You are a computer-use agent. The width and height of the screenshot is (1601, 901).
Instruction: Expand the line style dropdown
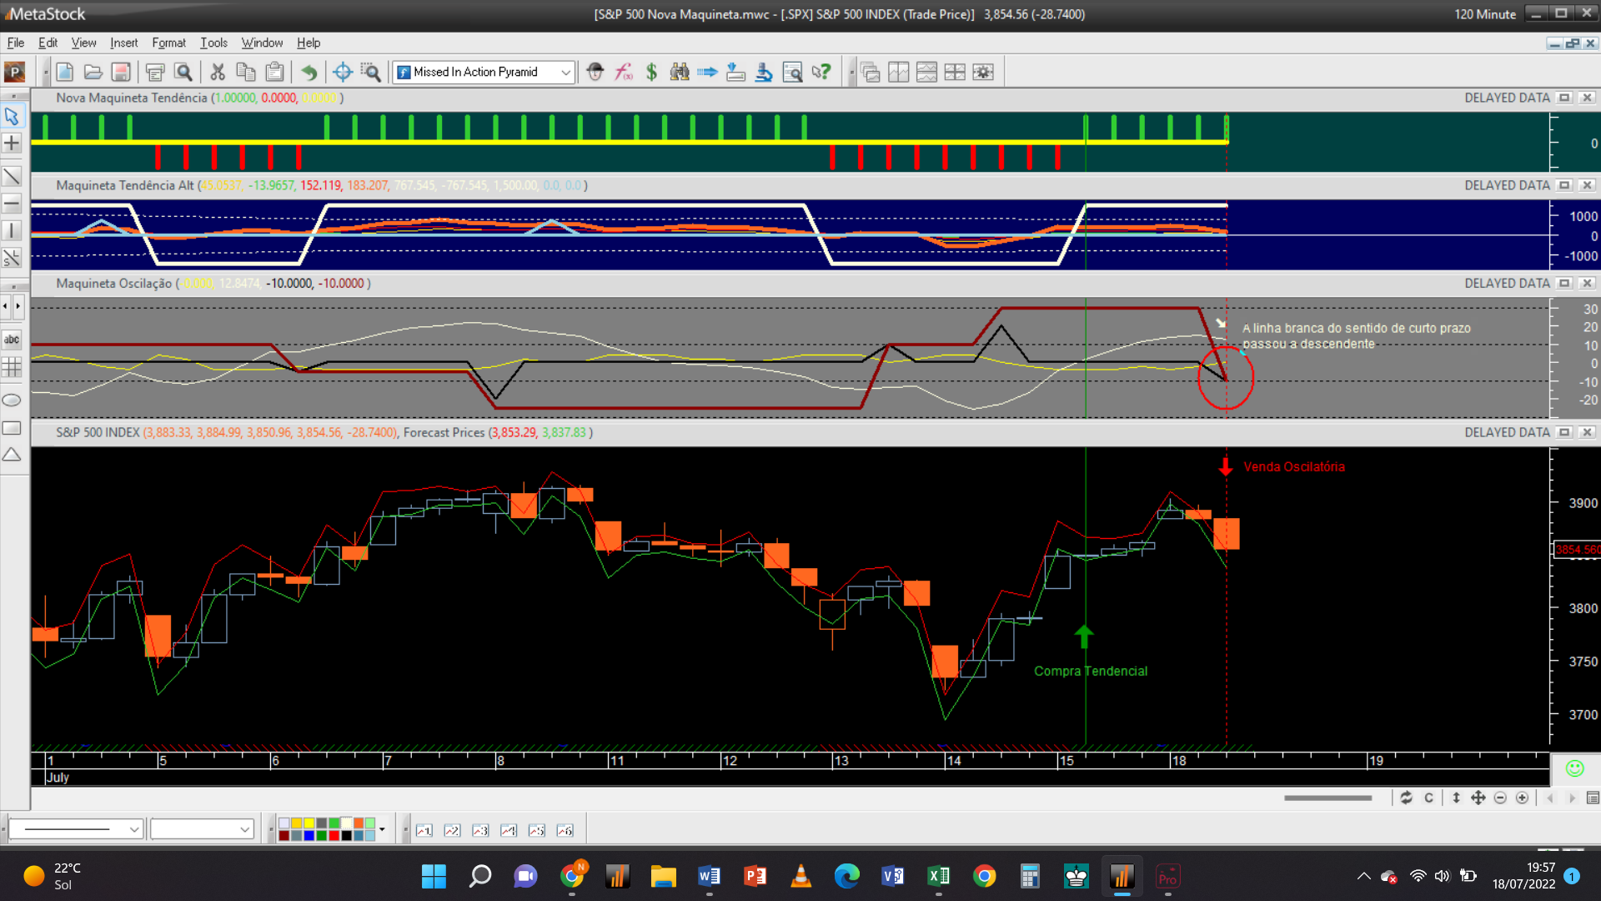click(x=133, y=830)
